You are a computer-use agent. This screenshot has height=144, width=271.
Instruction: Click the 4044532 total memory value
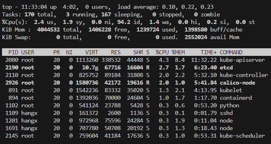[48, 30]
